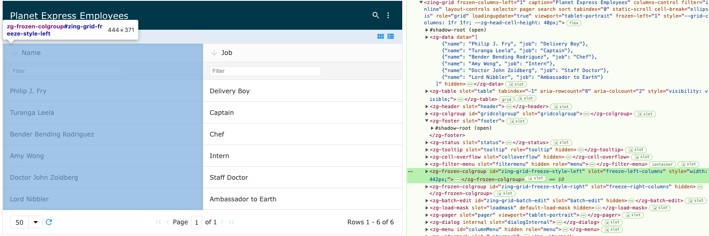Reveal the slot badge after zg-tooltip
709x236 pixels.
pyautogui.click(x=636, y=150)
